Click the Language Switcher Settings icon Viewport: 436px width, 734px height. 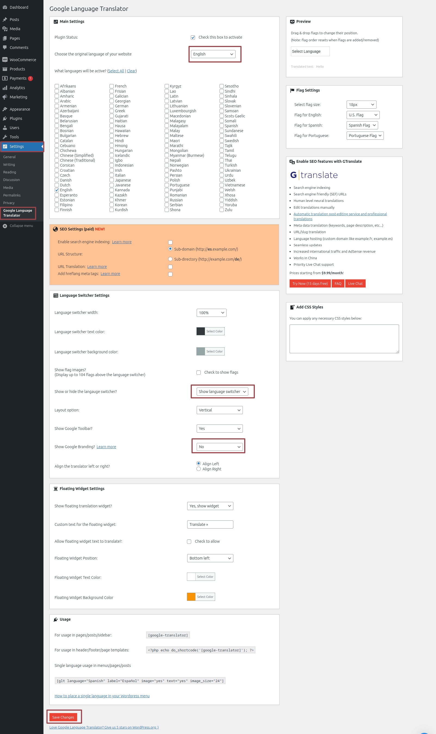[x=56, y=295]
